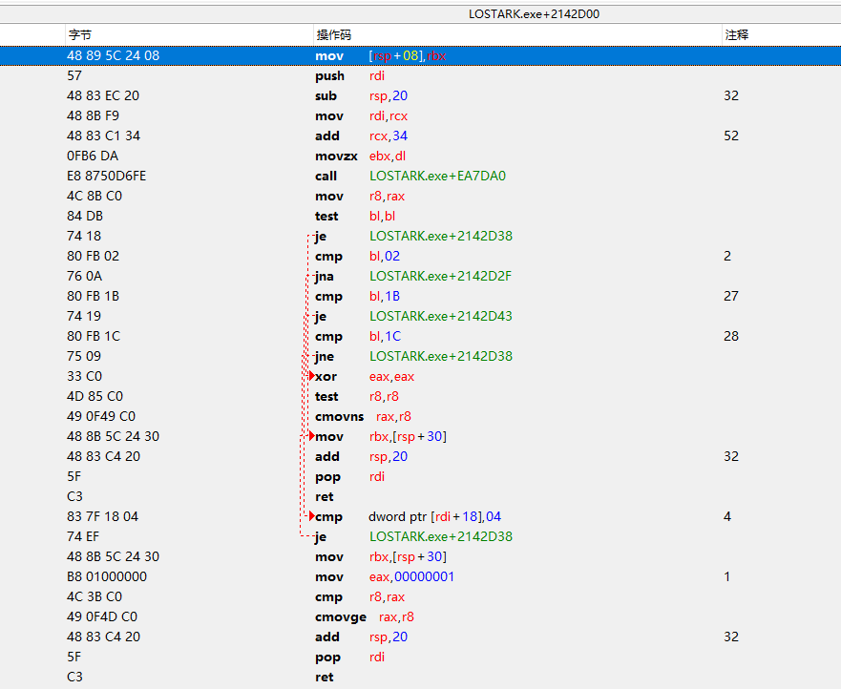Click bytes 76 0A
Viewport: 841px width, 689px height.
point(85,276)
